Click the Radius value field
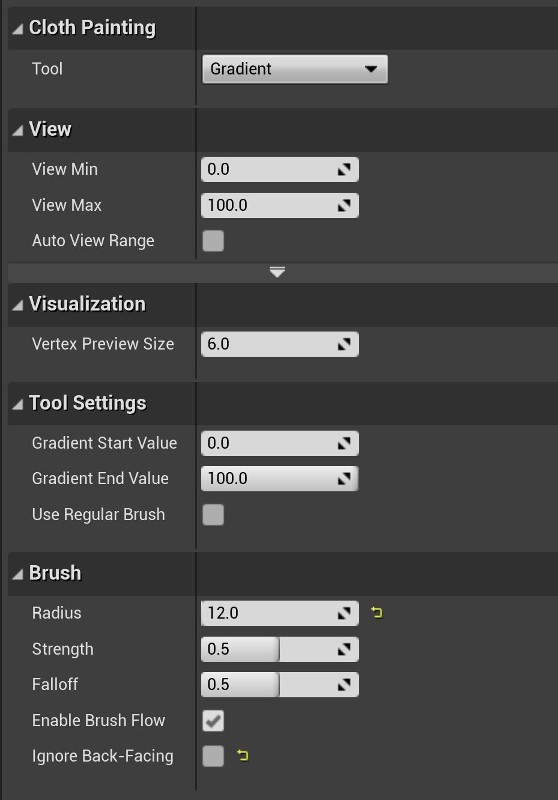Viewport: 558px width, 800px height. pyautogui.click(x=267, y=613)
